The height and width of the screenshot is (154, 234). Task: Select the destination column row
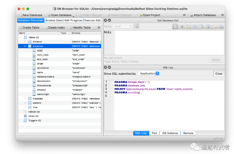coord(59,68)
